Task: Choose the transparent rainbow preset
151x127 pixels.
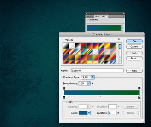Action: [x=90, y=52]
